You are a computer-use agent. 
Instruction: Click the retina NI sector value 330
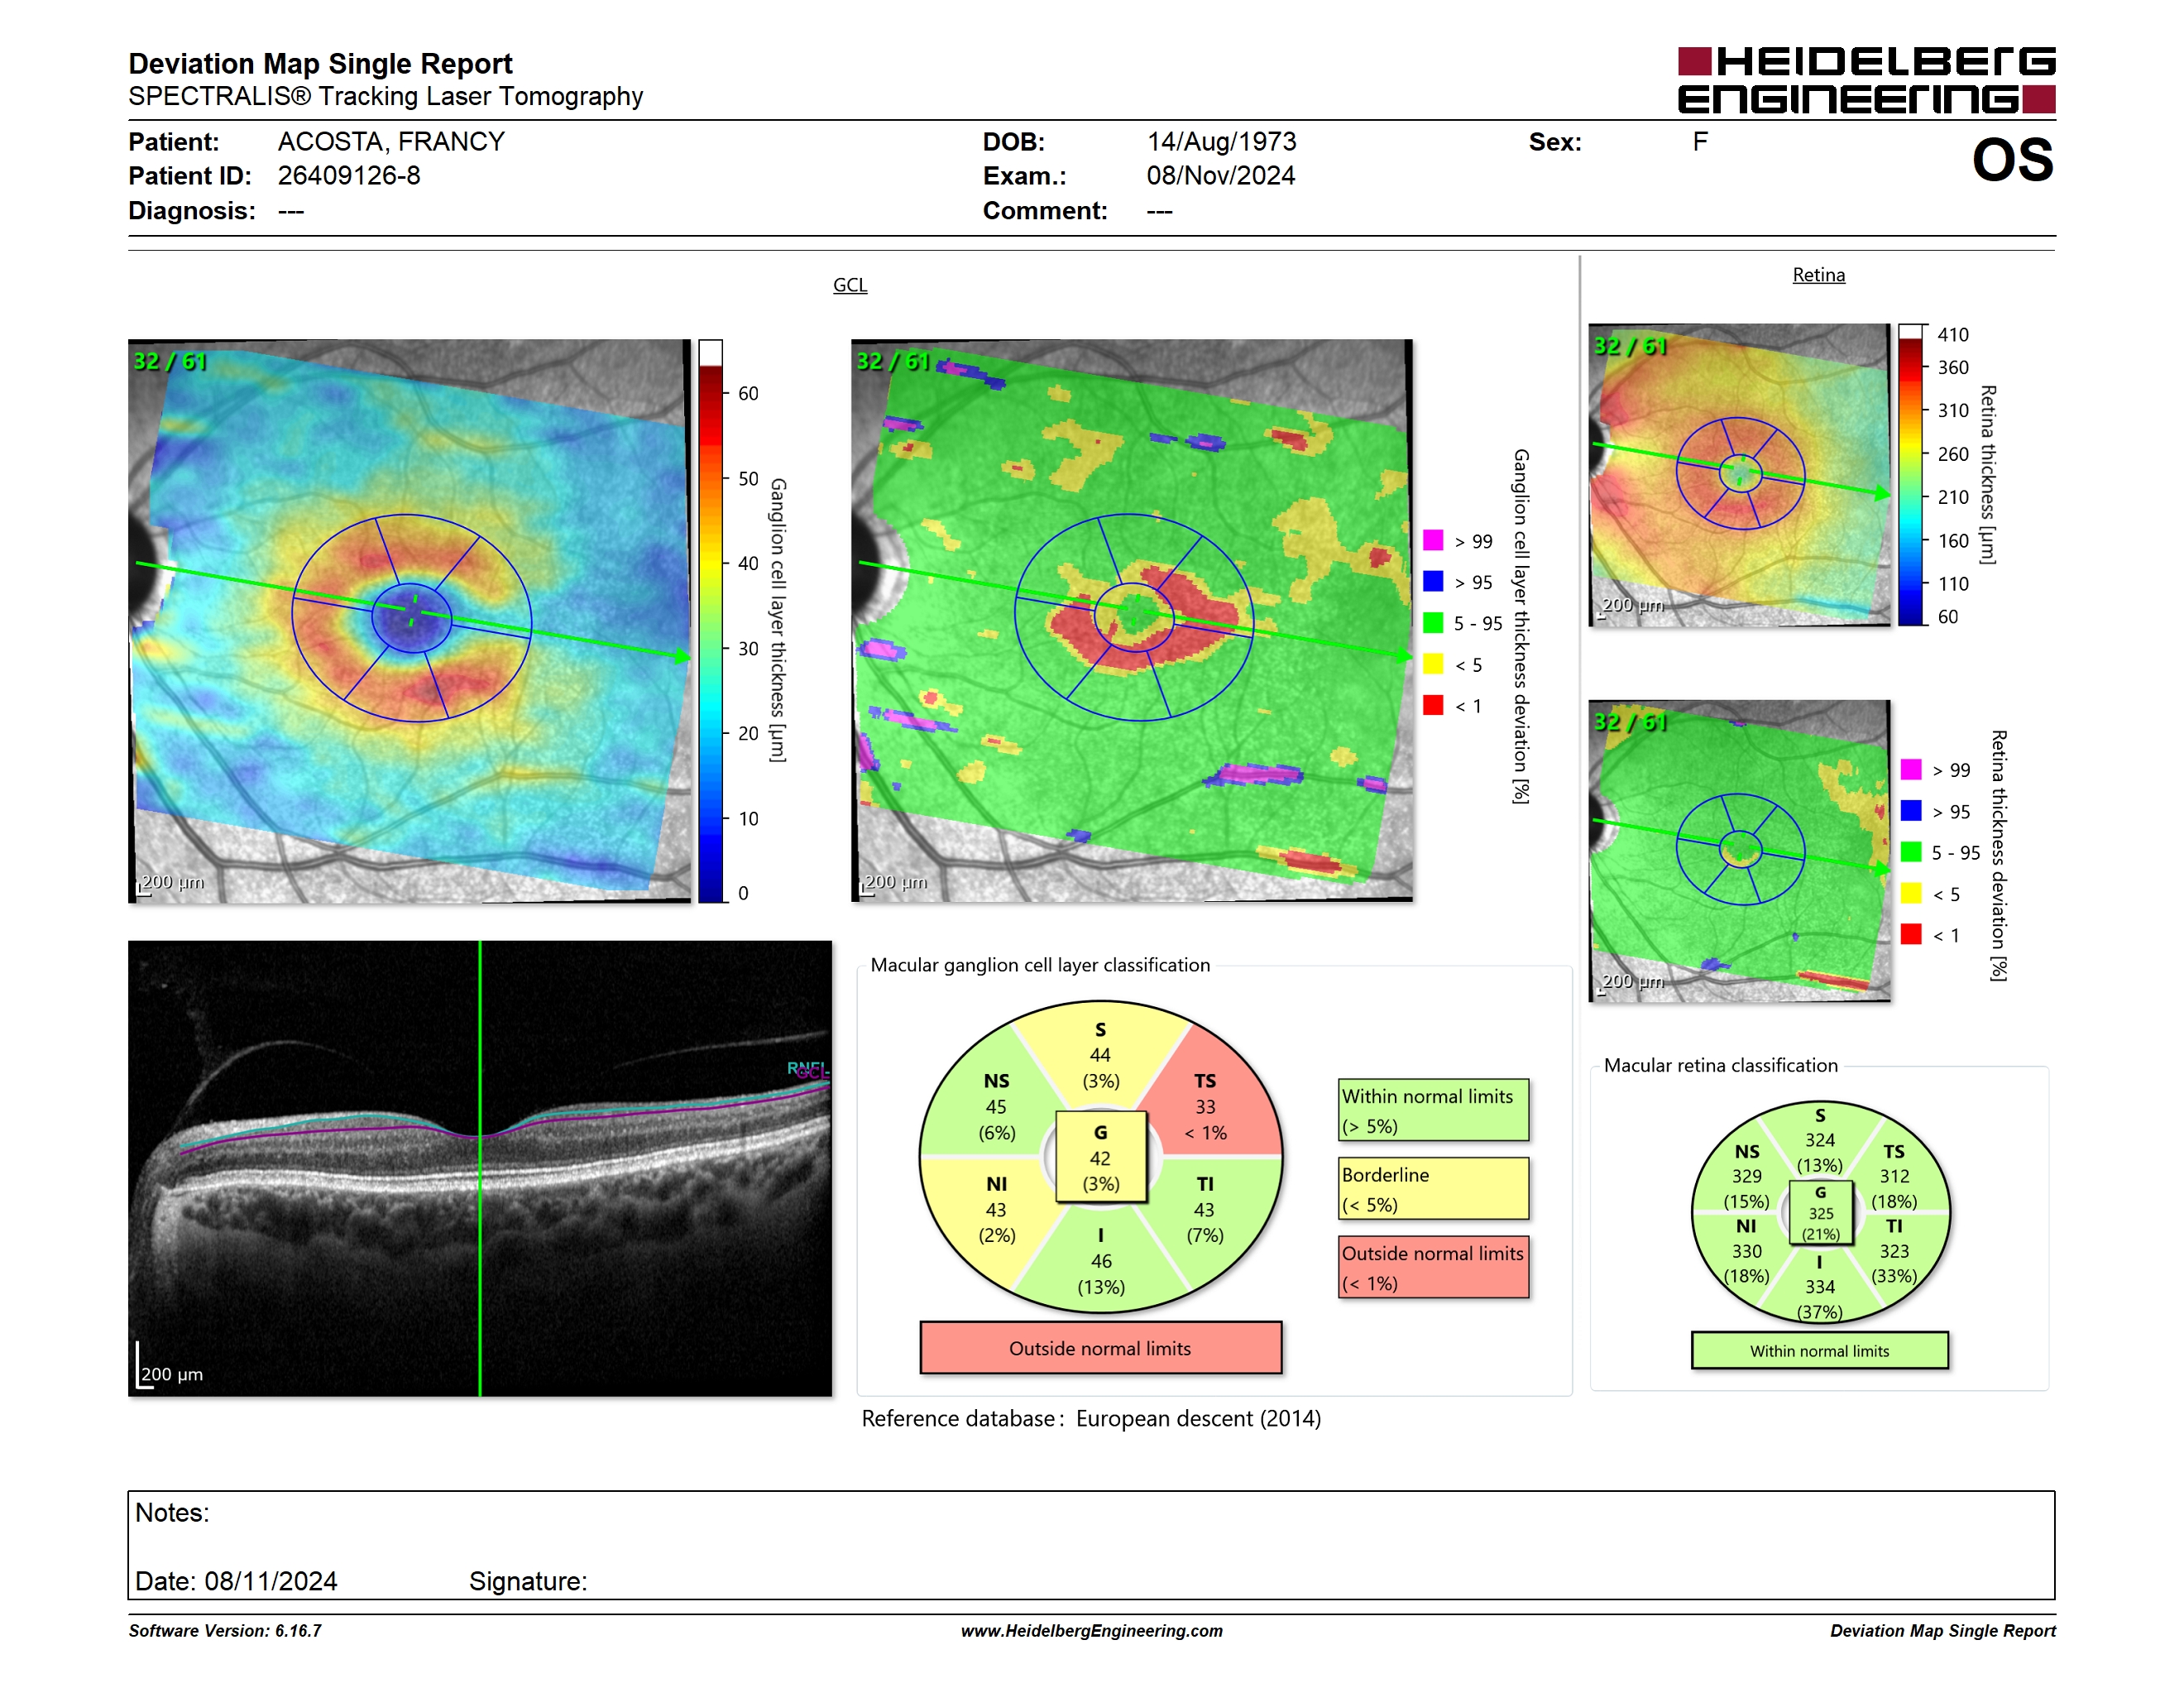pos(1746,1251)
